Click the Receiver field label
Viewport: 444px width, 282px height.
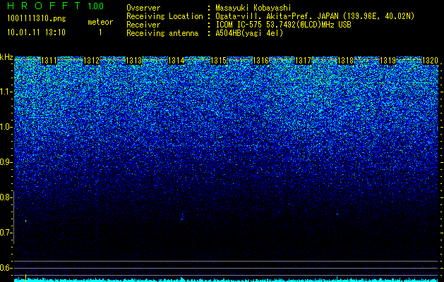click(143, 25)
